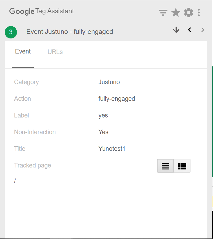
Task: Switch to the Event tab
Action: [x=23, y=52]
